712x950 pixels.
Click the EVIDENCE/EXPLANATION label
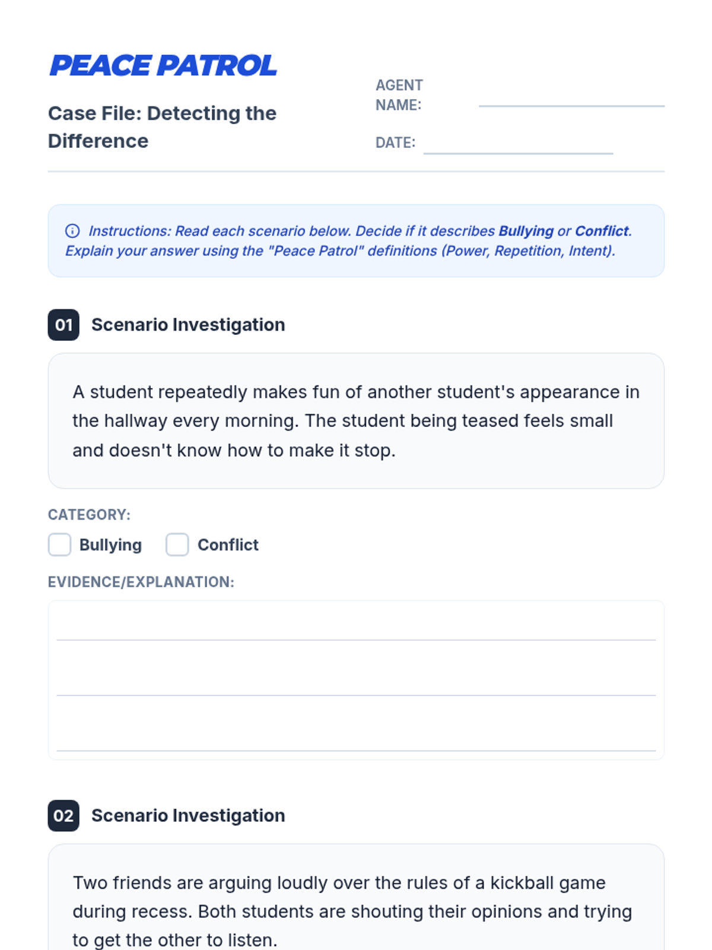[141, 582]
